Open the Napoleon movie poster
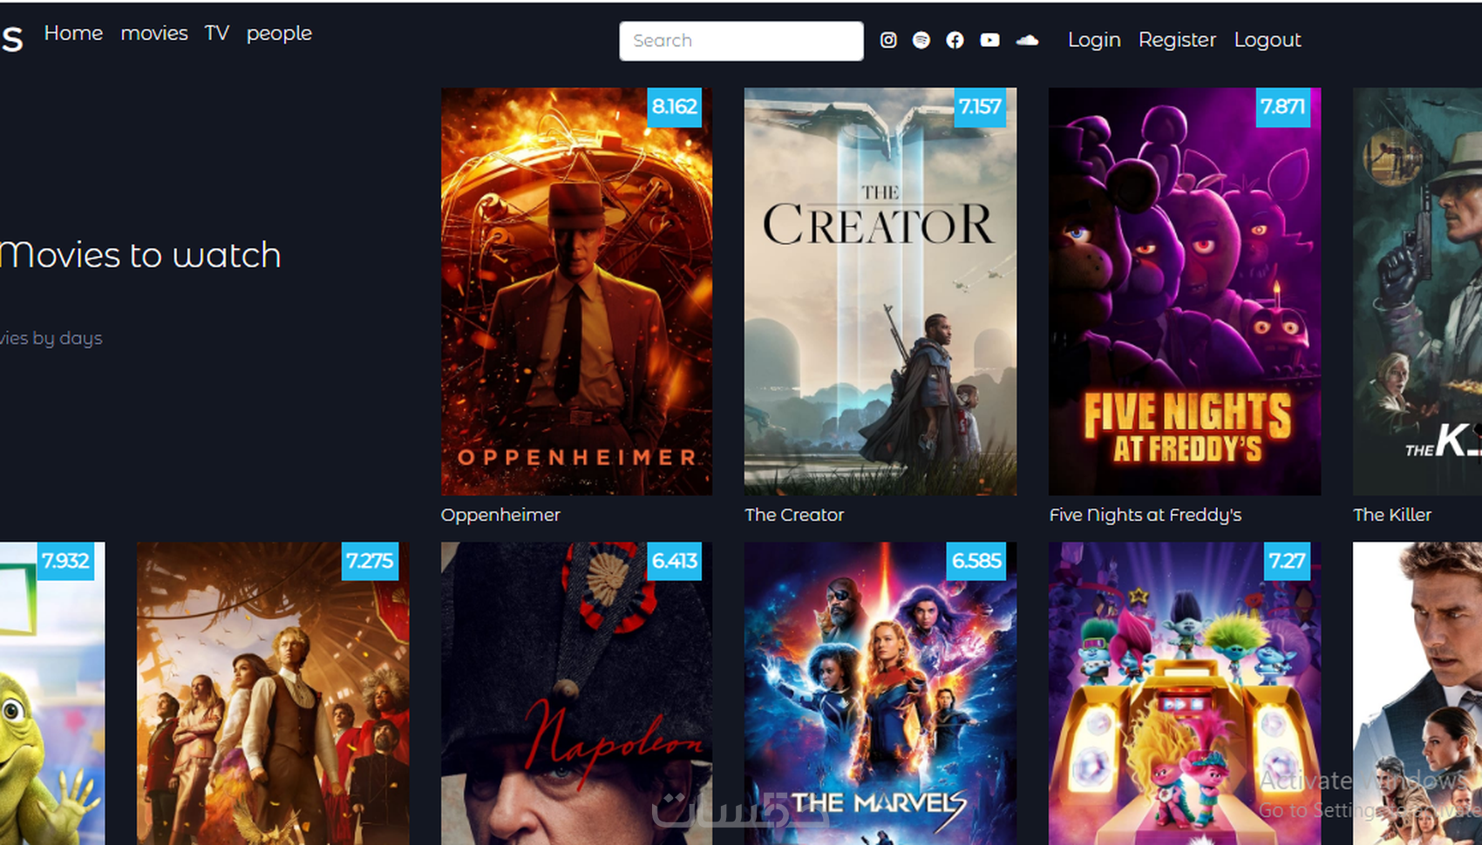1482x845 pixels. [x=576, y=693]
